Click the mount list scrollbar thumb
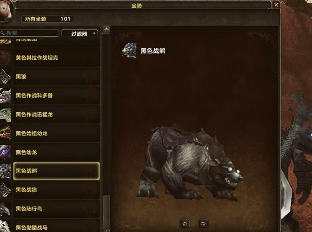The height and width of the screenshot is (232, 312). pos(106,212)
